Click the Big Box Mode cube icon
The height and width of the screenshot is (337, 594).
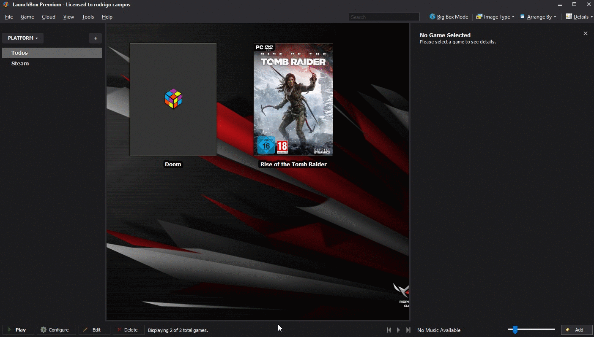tap(432, 17)
